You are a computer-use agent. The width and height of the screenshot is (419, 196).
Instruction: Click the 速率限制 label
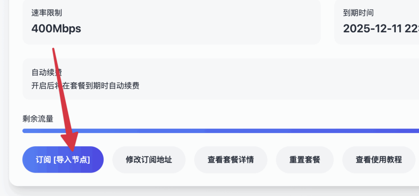(47, 13)
